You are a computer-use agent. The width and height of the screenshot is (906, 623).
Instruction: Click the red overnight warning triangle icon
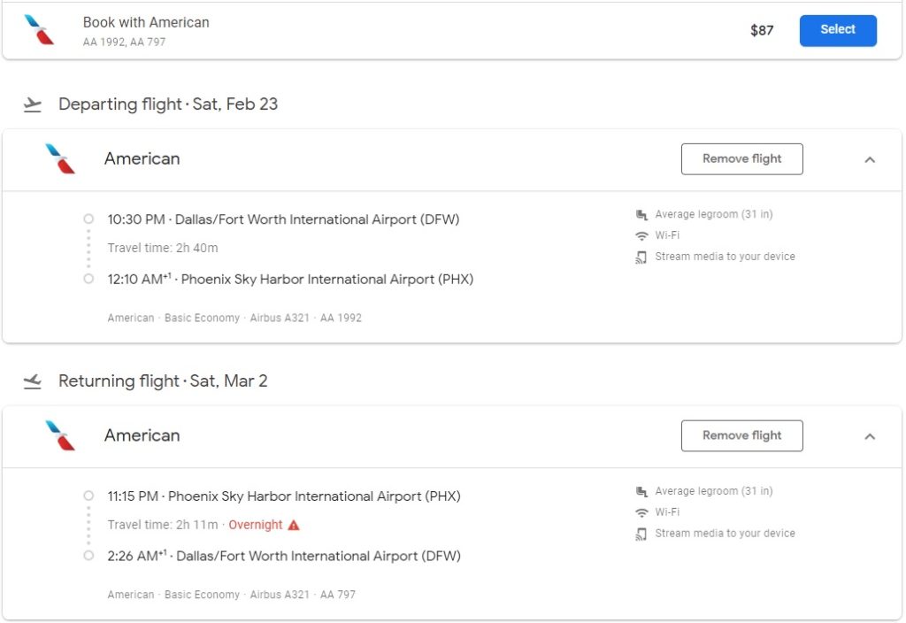[x=294, y=525]
